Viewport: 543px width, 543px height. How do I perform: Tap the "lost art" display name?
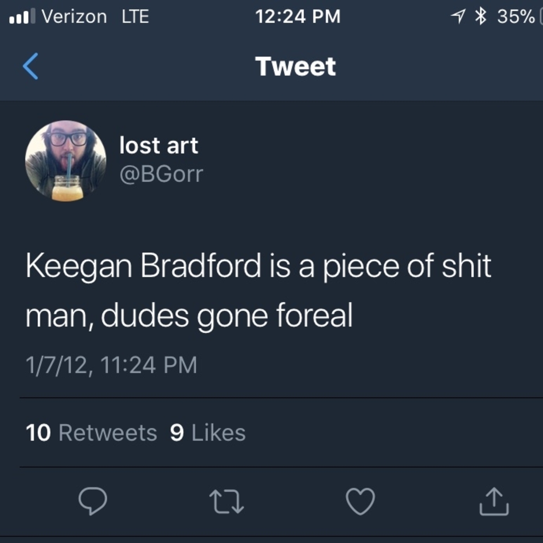[159, 145]
